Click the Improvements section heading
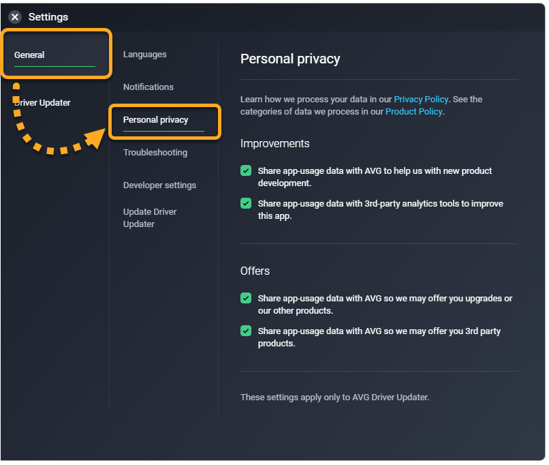Viewport: 549px width, 465px height. point(275,144)
